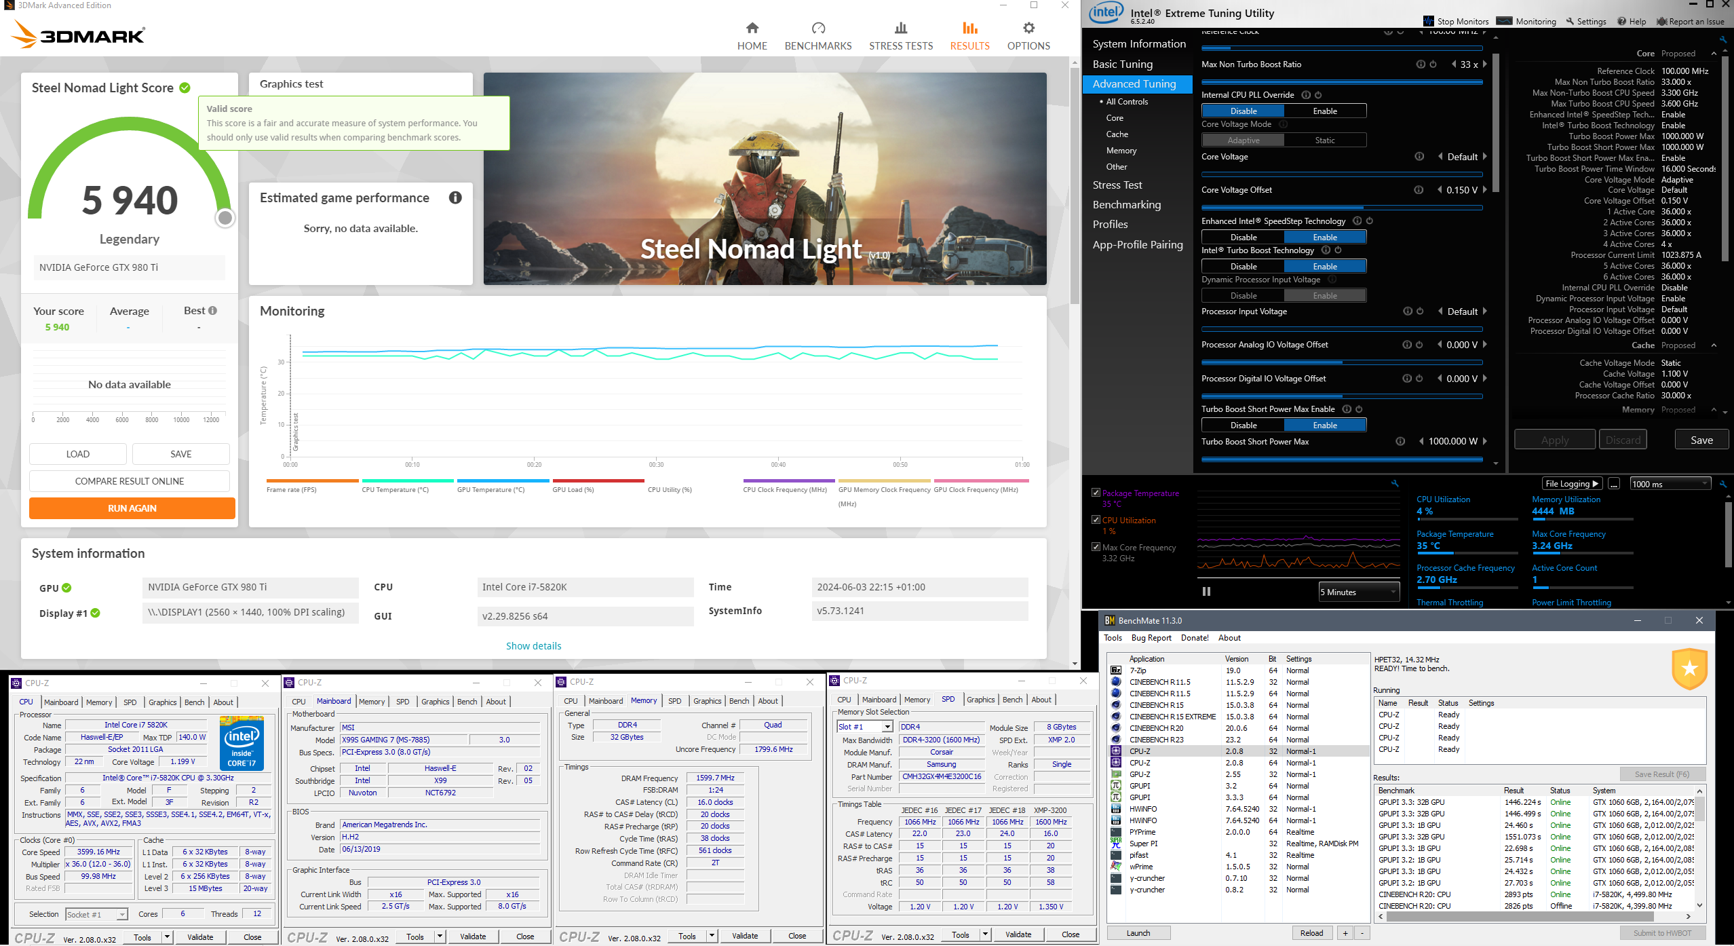Screen dimensions: 1734x946
Task: Click Reload button in BenchMate
Action: point(1312,933)
